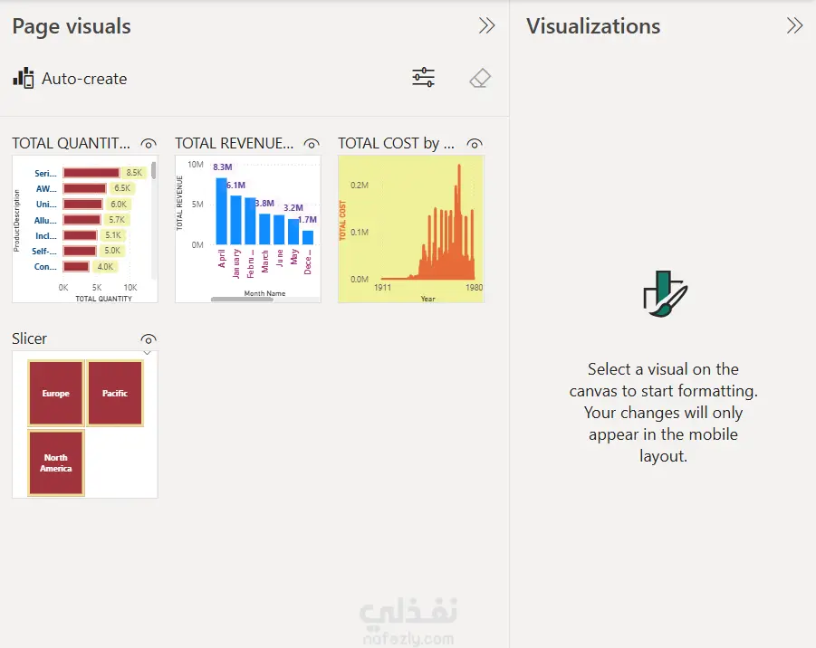Open the filter sliders icon
Image resolution: width=816 pixels, height=648 pixels.
point(423,78)
